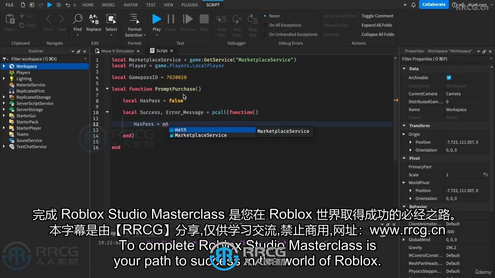Click the Step Into debugger icon
Screen dimensions: 495x278
221,19
